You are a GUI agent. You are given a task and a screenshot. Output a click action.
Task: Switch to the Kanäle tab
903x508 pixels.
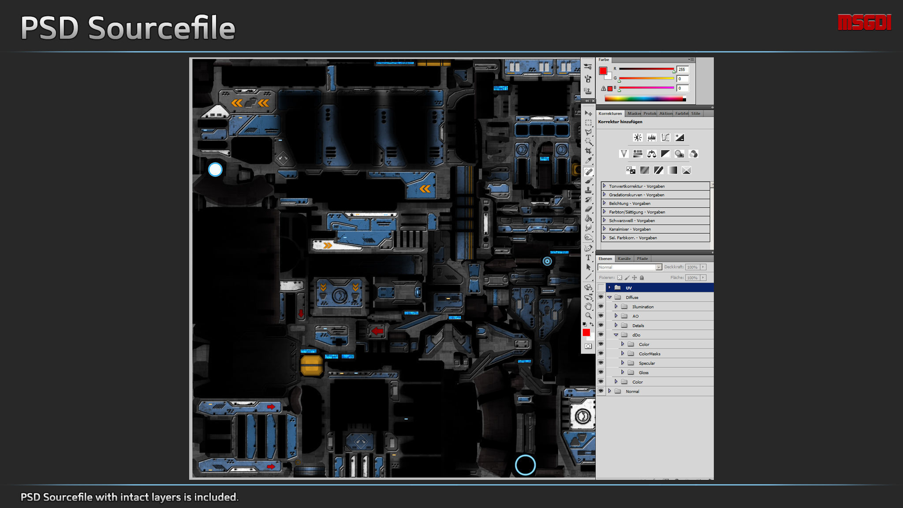click(624, 259)
